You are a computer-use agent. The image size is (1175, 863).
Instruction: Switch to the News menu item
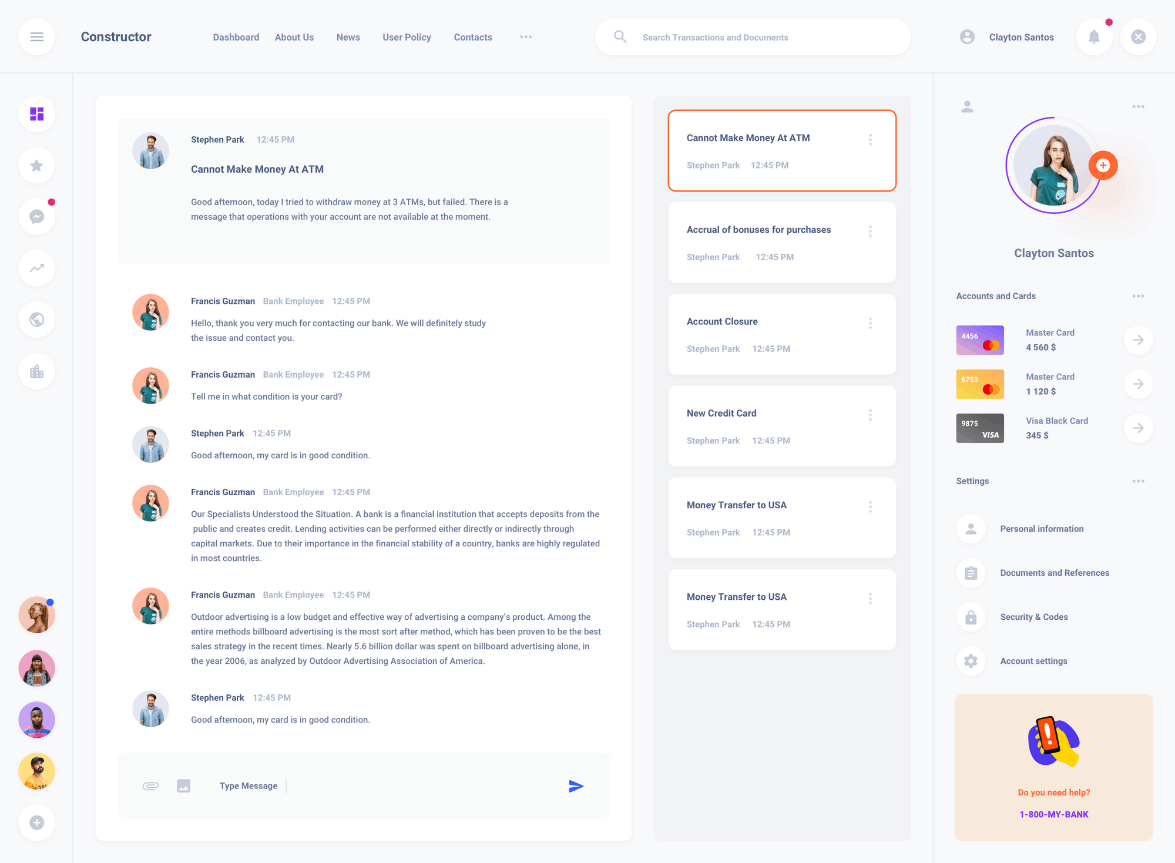tap(348, 37)
